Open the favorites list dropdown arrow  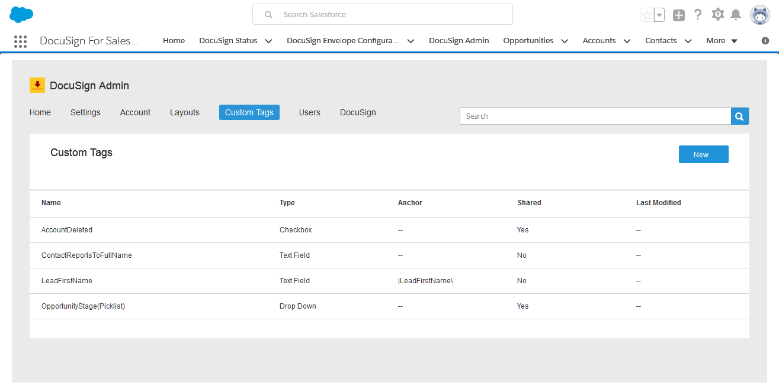click(x=659, y=15)
